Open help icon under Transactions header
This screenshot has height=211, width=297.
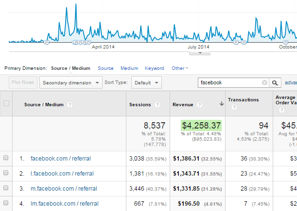point(234,107)
